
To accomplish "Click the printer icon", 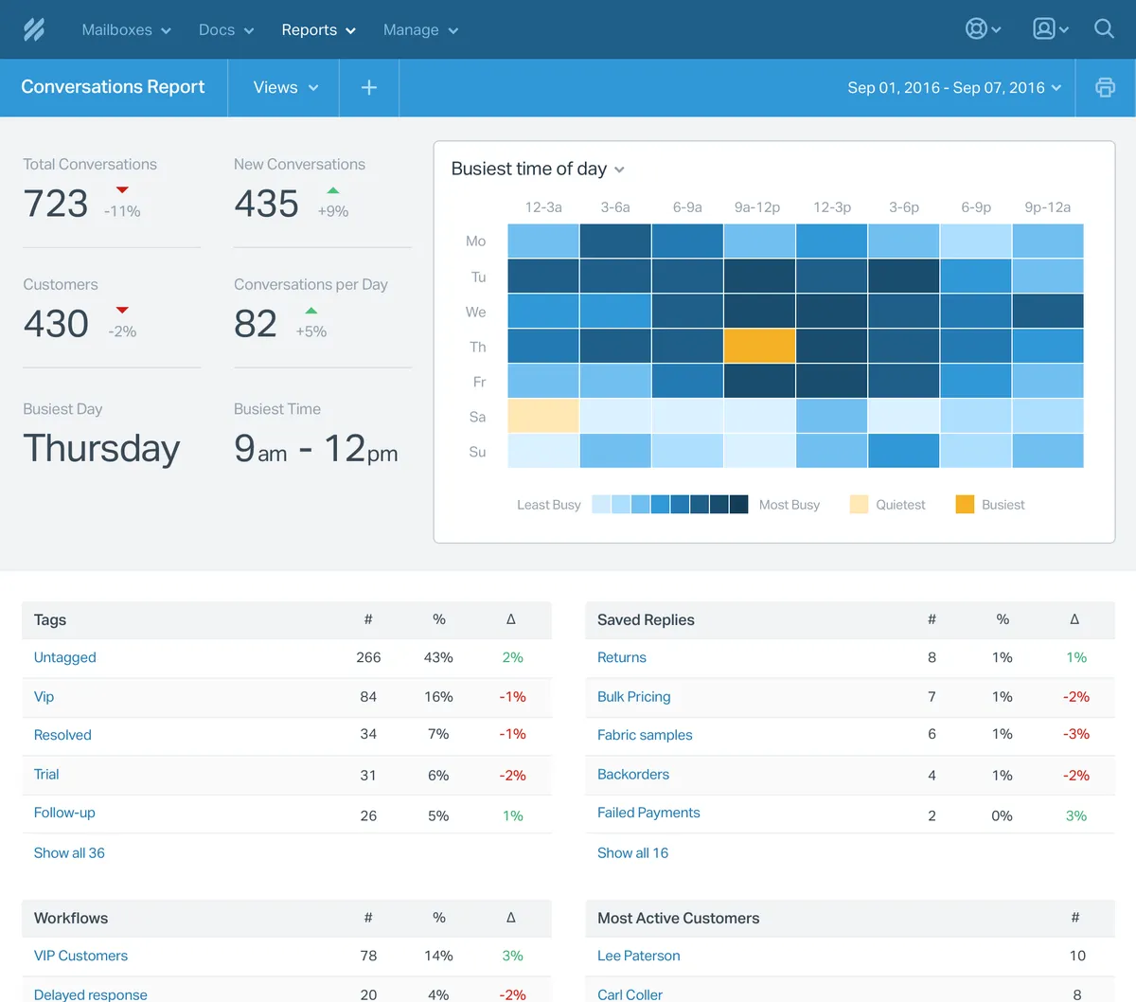I will point(1105,87).
